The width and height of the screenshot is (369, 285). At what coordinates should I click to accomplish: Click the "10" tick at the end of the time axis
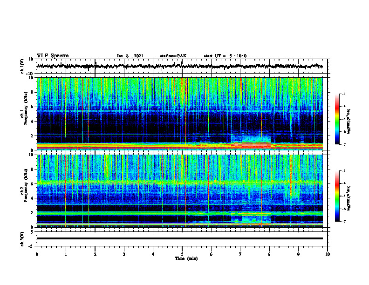click(328, 254)
